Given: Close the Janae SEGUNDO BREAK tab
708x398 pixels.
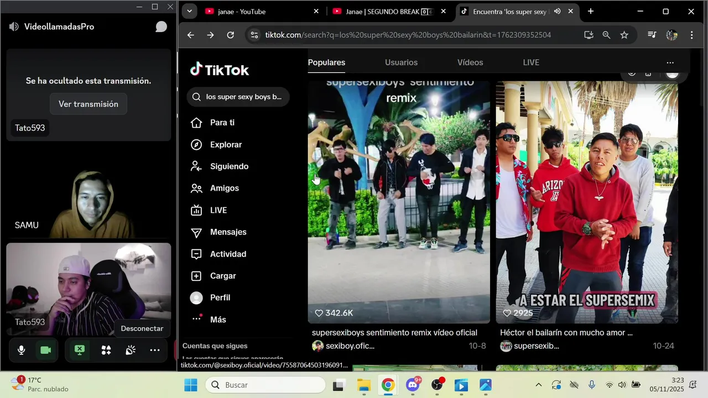Looking at the screenshot, I should click(x=443, y=11).
